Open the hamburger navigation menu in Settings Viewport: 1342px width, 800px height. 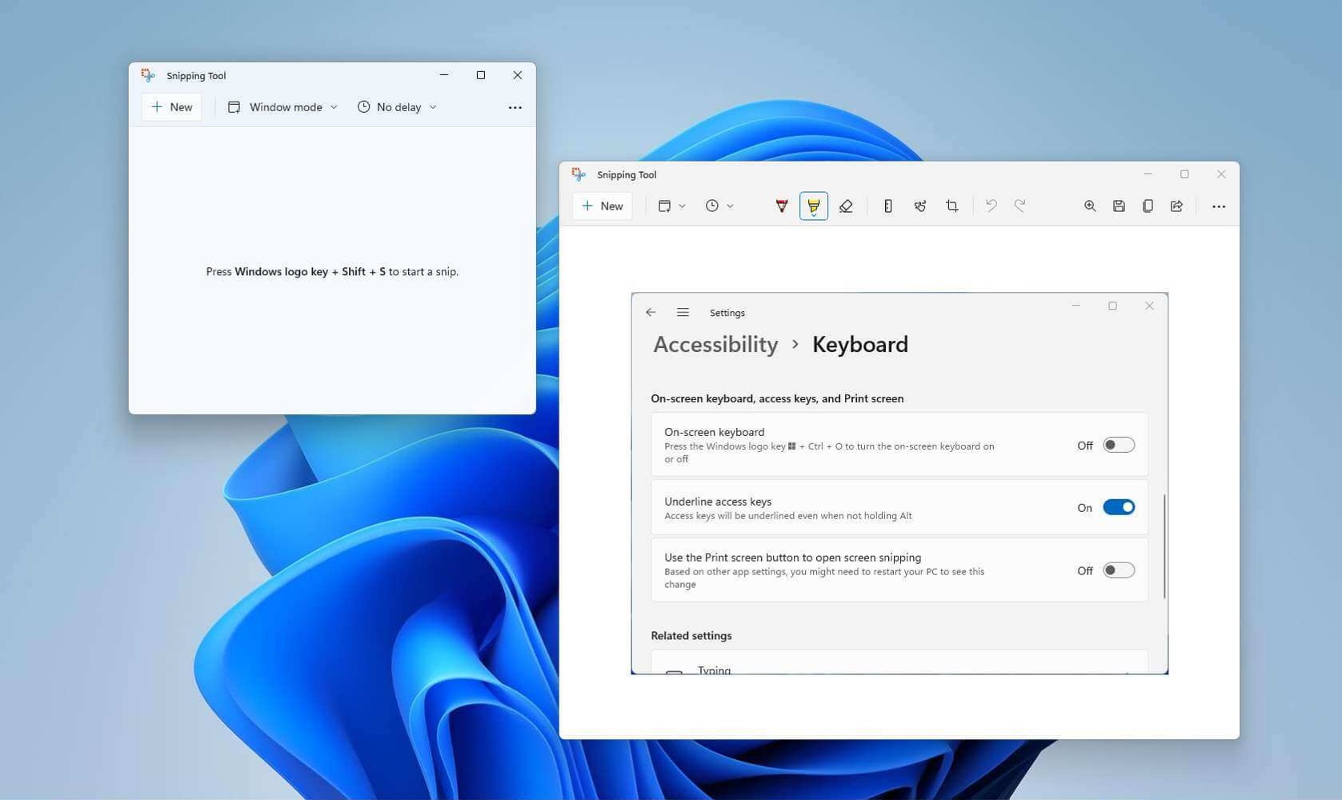(683, 313)
